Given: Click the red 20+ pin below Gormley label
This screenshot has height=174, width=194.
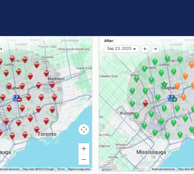Looking at the screenshot, I should (x=37, y=64).
